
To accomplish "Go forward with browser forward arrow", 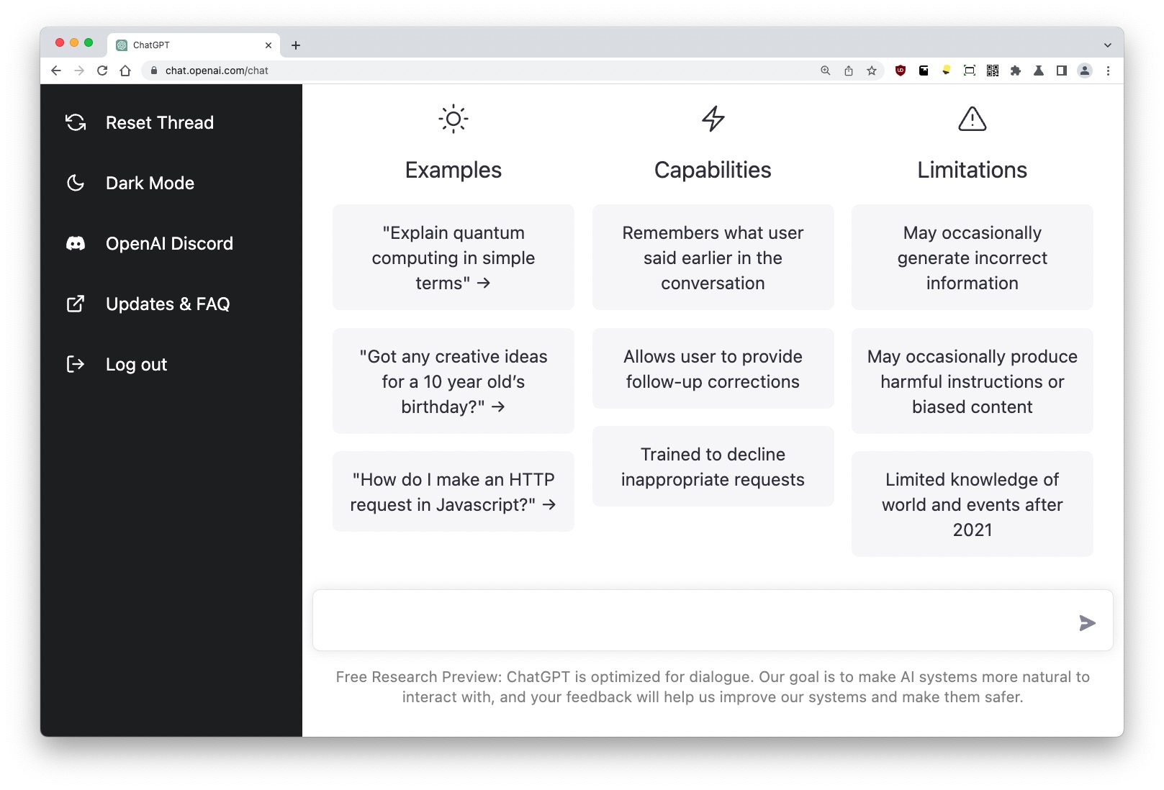I will click(79, 71).
